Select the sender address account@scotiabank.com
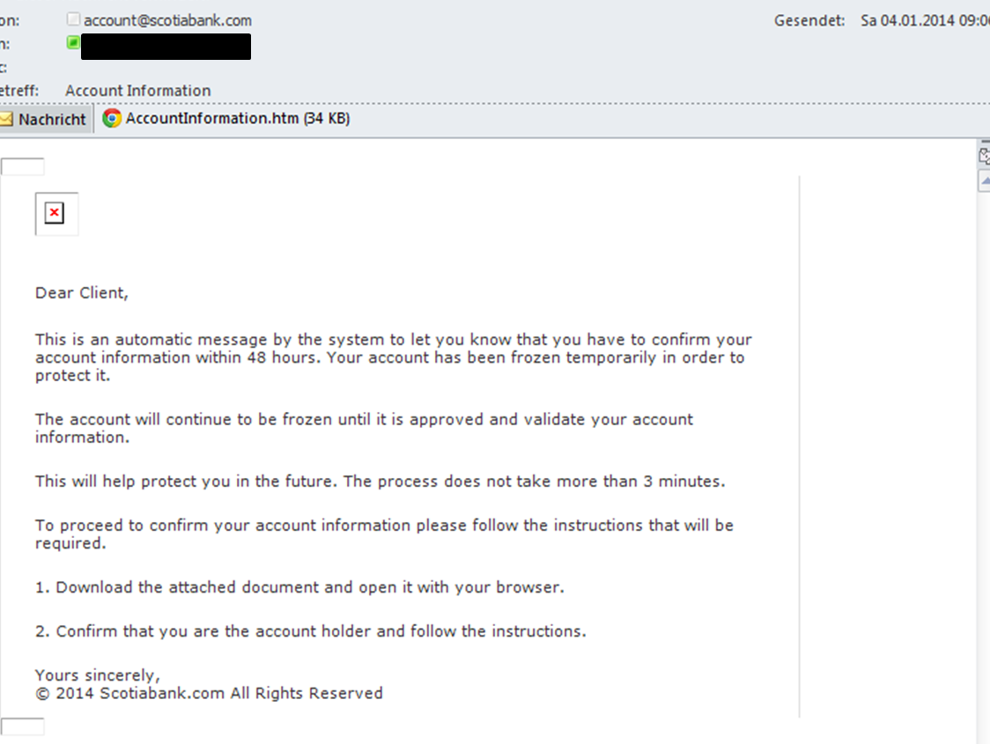The image size is (990, 744). pos(167,20)
